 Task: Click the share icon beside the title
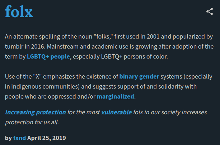click(210, 11)
